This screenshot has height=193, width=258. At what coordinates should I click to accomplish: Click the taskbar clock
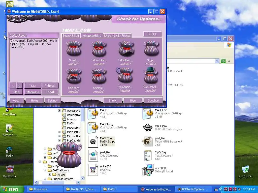click(x=249, y=189)
